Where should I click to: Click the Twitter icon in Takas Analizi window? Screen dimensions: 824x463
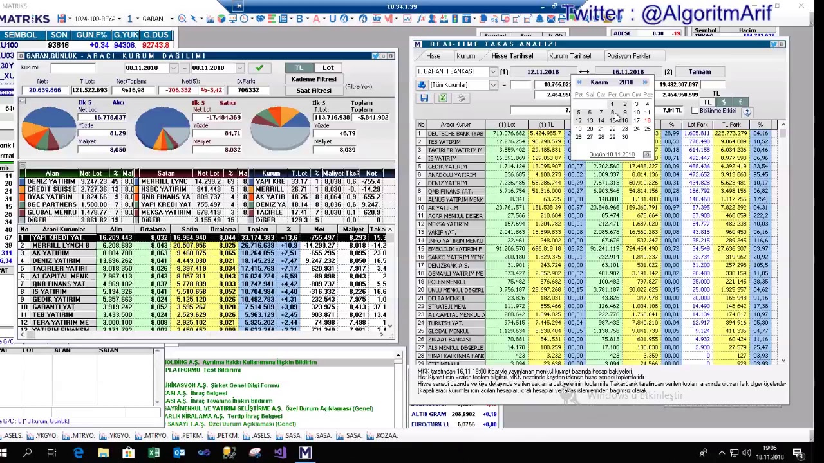coord(773,44)
